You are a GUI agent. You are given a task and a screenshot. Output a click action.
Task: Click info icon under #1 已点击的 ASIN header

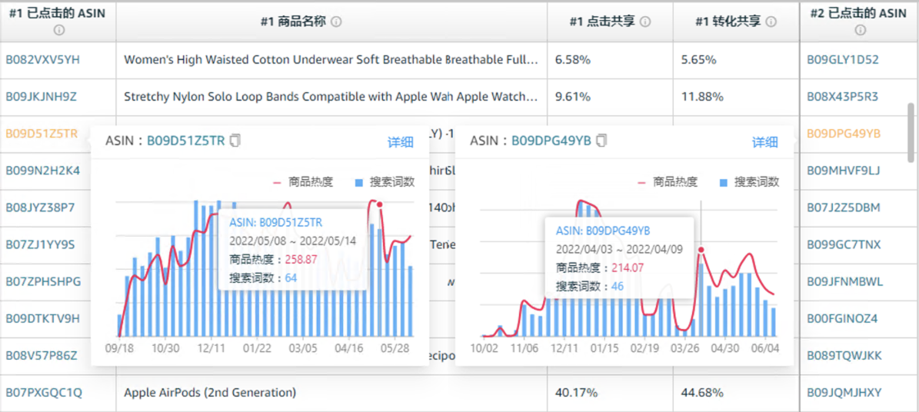59,30
